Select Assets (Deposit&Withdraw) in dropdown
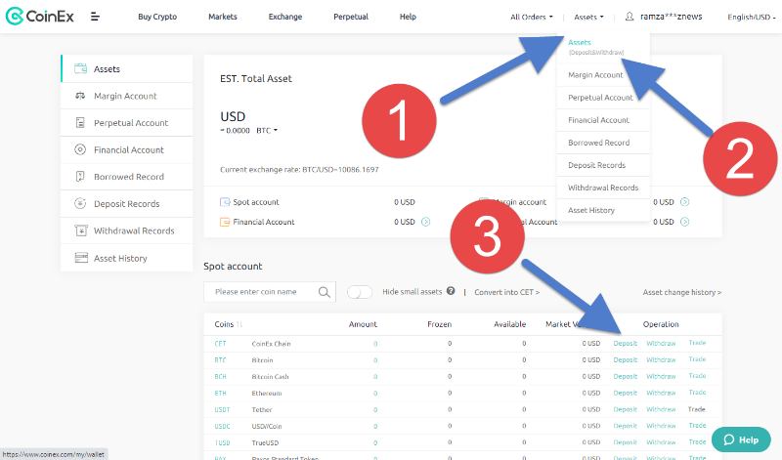The image size is (782, 460). coord(596,47)
